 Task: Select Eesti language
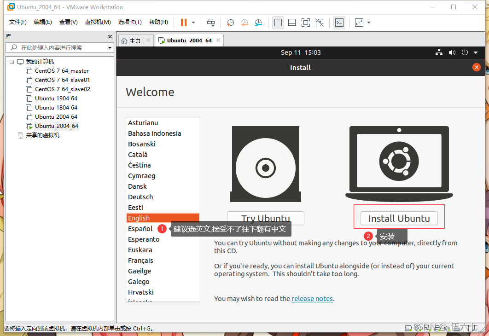163,208
